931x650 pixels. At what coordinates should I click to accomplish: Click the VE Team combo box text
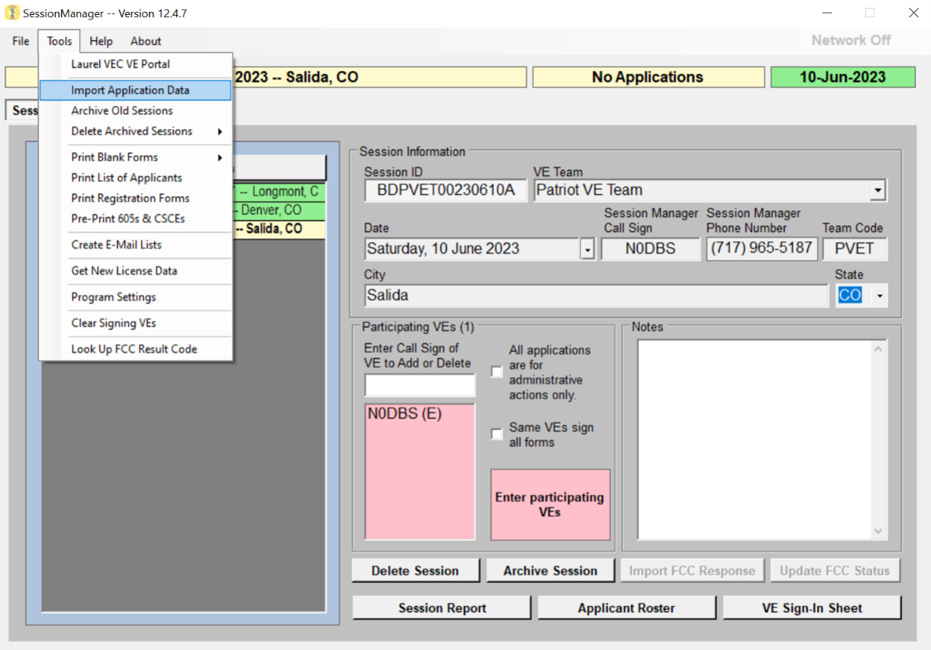tap(702, 190)
